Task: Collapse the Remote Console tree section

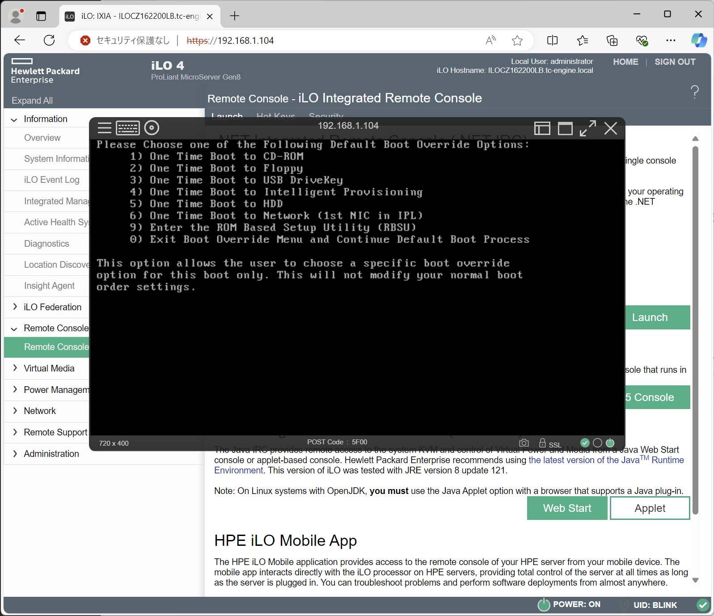Action: click(14, 329)
